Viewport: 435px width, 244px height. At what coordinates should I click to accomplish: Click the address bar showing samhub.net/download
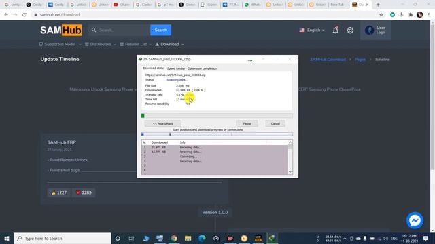pyautogui.click(x=205, y=15)
